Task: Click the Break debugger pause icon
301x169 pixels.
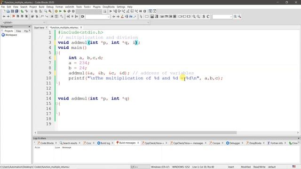Action: 141,11
